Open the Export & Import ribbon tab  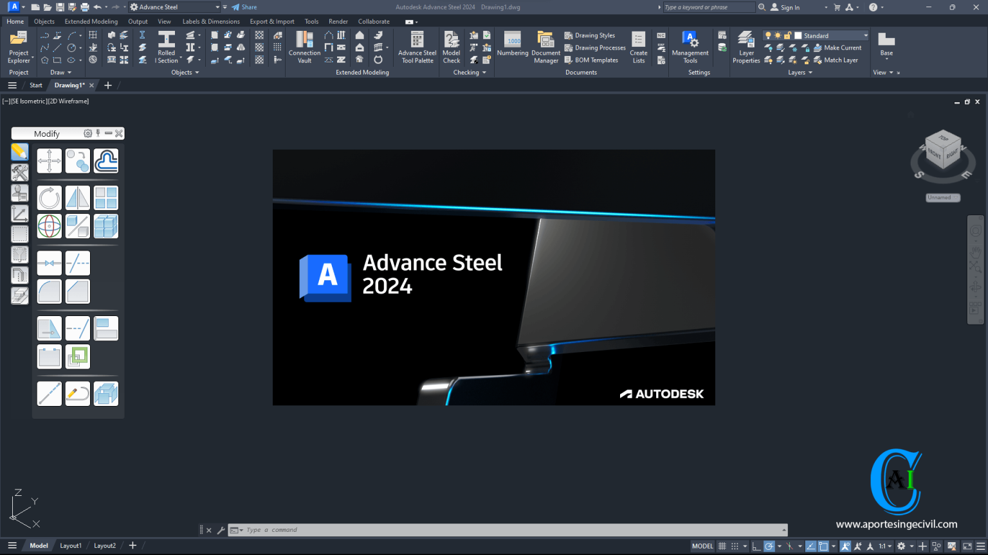[x=272, y=21]
